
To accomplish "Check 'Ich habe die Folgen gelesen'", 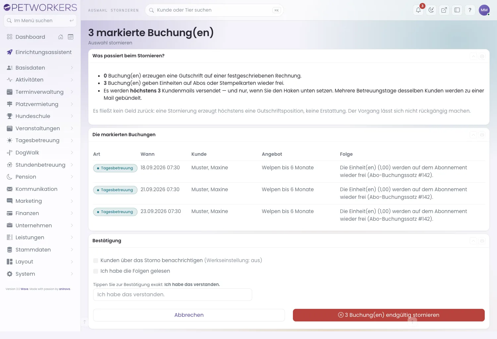I will pyautogui.click(x=96, y=271).
